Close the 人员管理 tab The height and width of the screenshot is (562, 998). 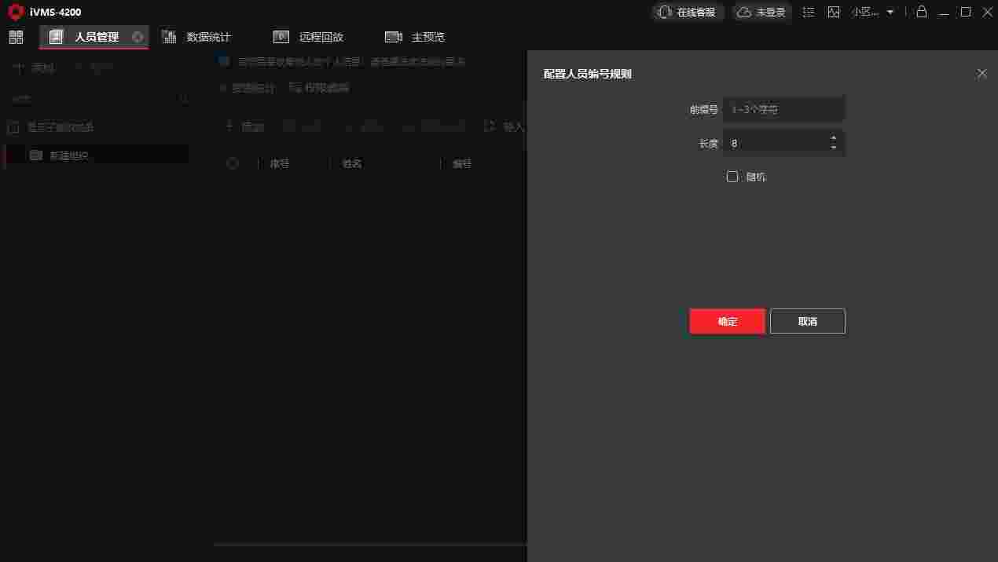(138, 37)
